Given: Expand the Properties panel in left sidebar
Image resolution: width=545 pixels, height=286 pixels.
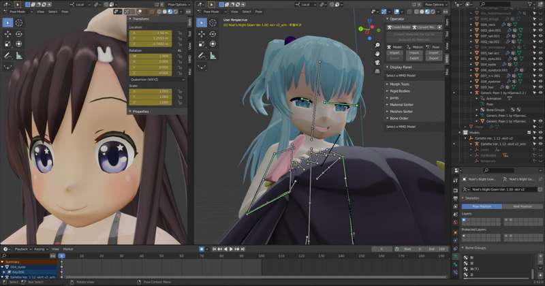Looking at the screenshot, I should 140,112.
